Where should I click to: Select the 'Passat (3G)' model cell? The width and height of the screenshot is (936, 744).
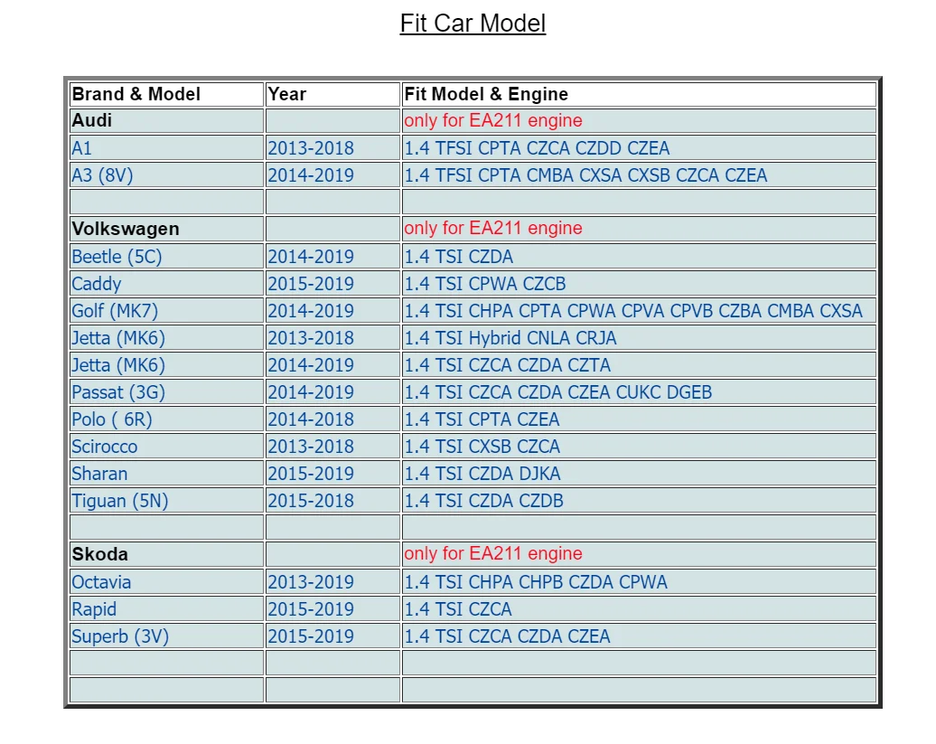[166, 391]
